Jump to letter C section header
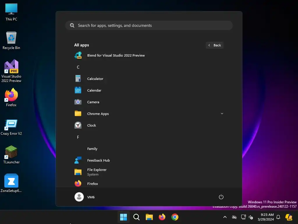The height and width of the screenshot is (224, 298). (x=78, y=67)
